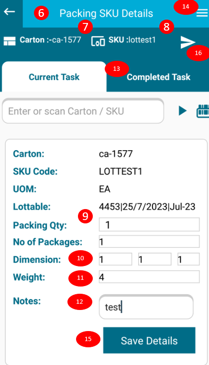Go back using the left arrow icon

(x=9, y=11)
